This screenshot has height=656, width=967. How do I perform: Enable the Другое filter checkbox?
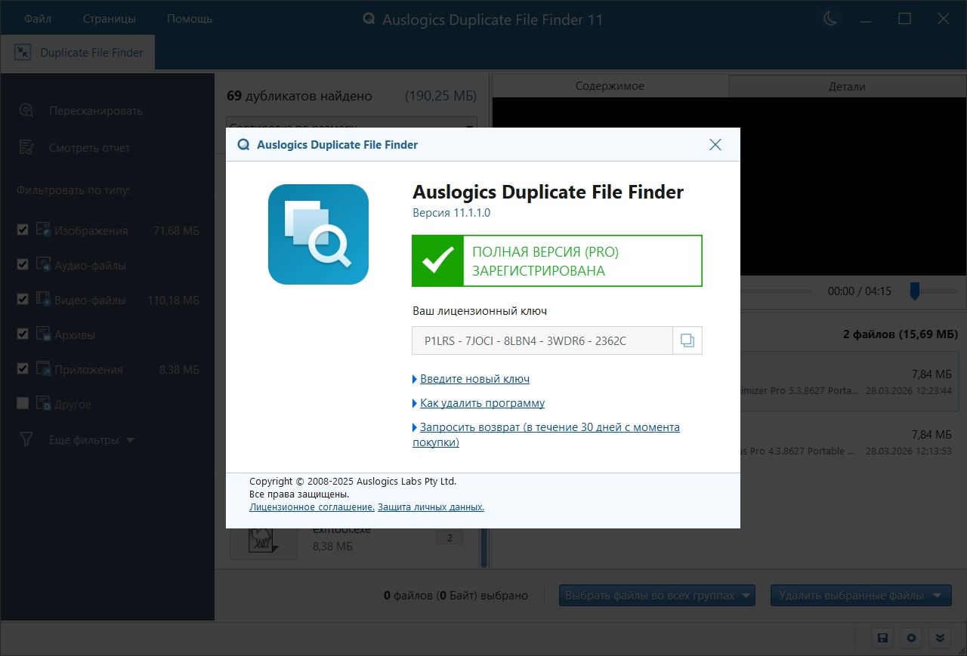click(23, 403)
